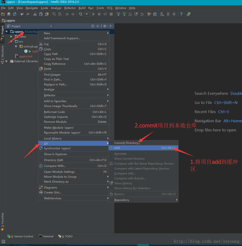The image size is (242, 246).
Task: Click the VCS update project icon
Action: pos(119,14)
